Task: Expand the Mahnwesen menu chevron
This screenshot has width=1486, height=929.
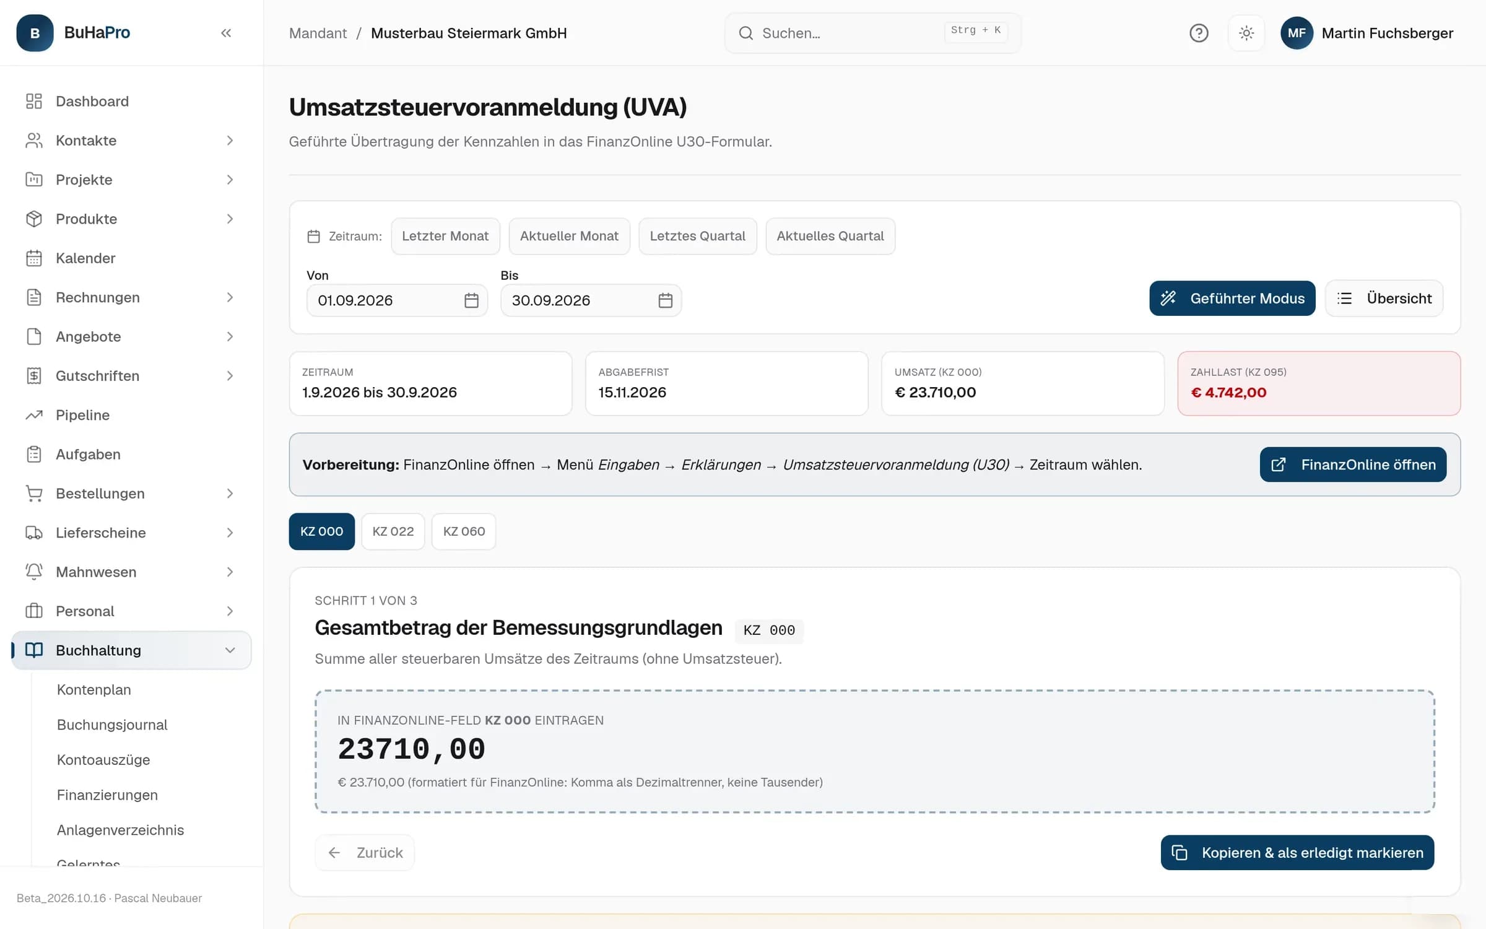Action: [230, 572]
